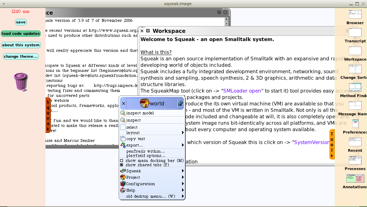The width and height of the screenshot is (367, 207).
Task: Expand the Help submenu arrow
Action: [x=183, y=190]
